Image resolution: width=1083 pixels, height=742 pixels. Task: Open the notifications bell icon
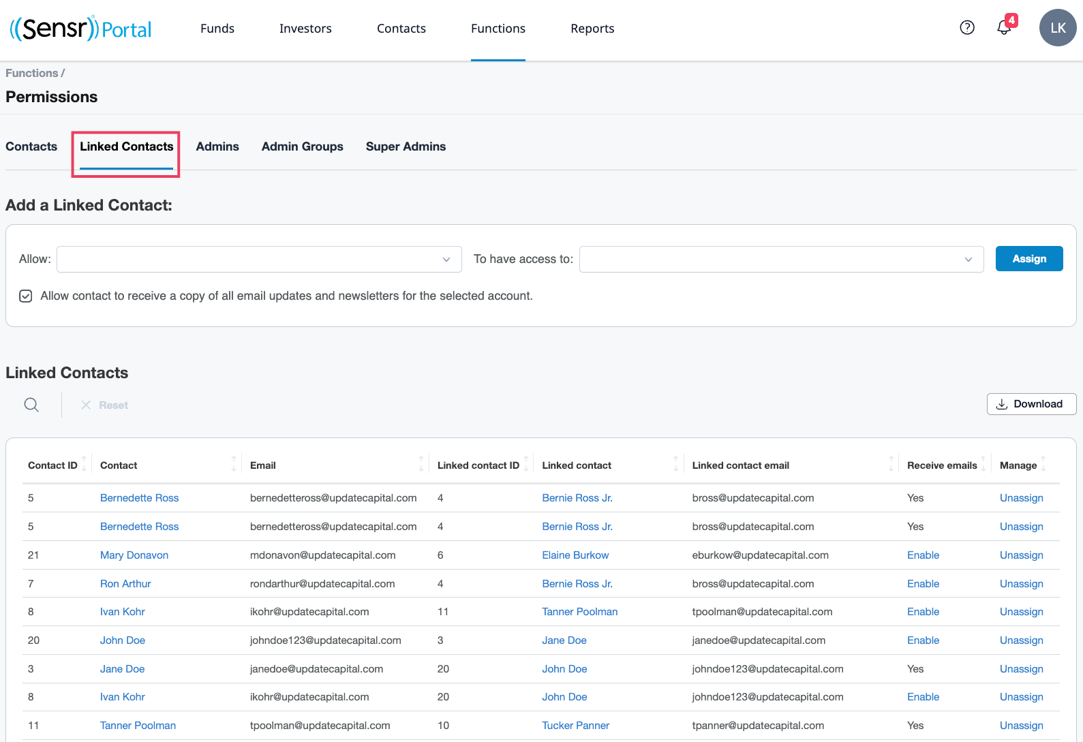pos(1003,28)
